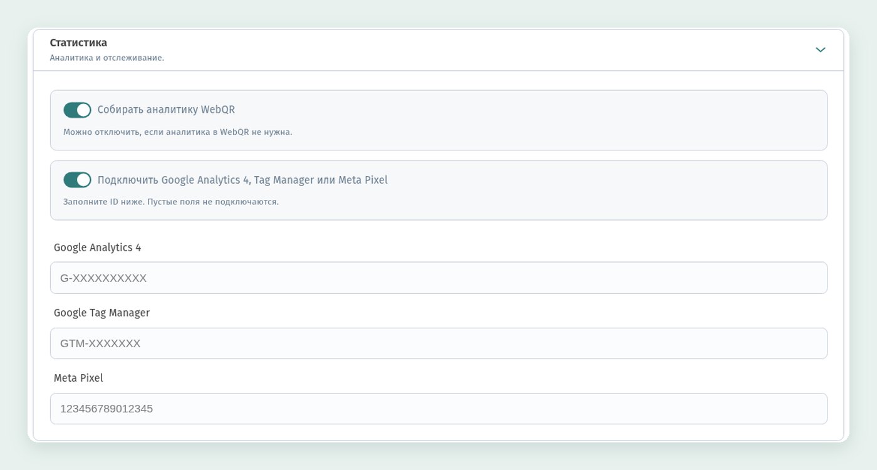Click the Google Tag Manager field label
Screen dimensions: 877x470
pyautogui.click(x=102, y=313)
